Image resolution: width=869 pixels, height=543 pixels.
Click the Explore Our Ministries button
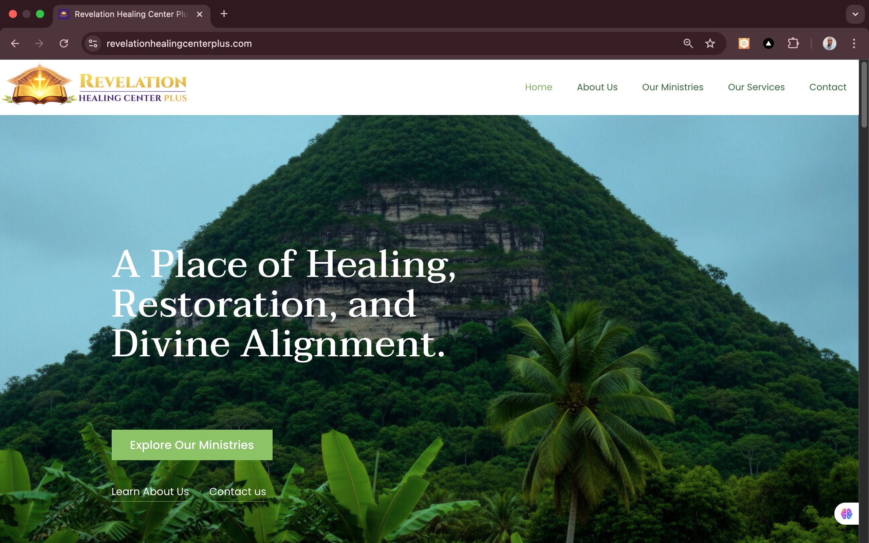[192, 445]
